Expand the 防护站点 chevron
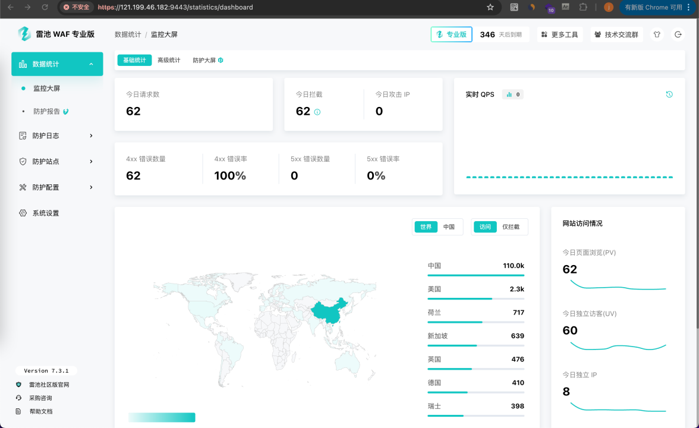Screen dimensions: 699x428 (x=91, y=162)
